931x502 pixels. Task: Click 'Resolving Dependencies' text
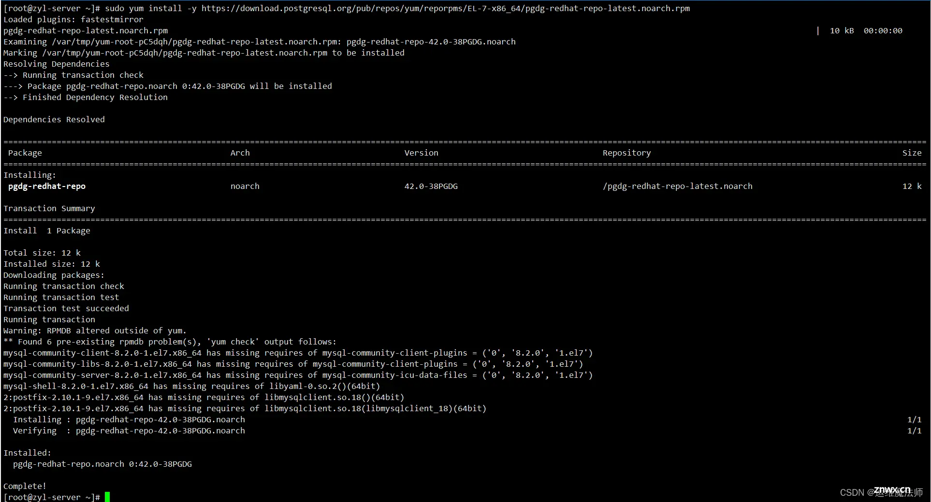(57, 64)
